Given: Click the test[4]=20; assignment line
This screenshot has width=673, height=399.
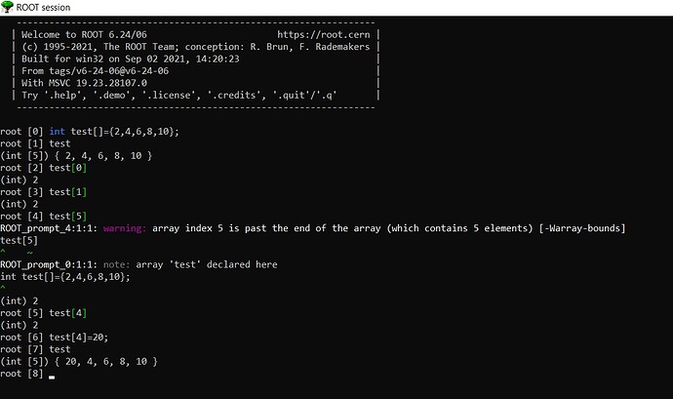Looking at the screenshot, I should point(79,338).
